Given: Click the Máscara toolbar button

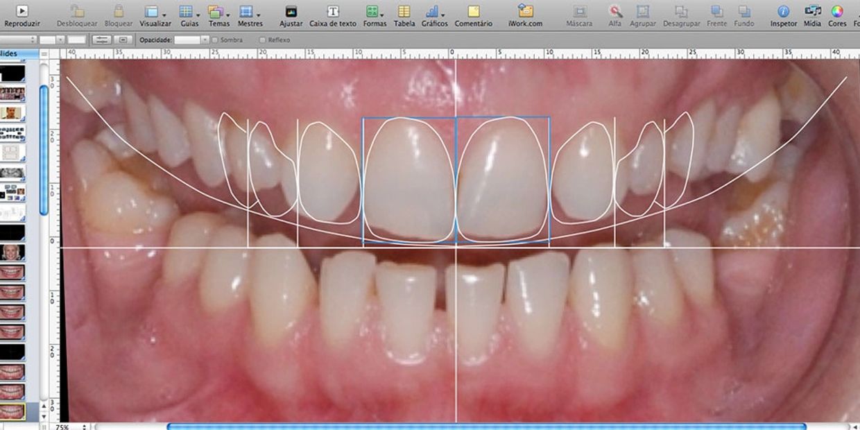Looking at the screenshot, I should click(x=579, y=12).
